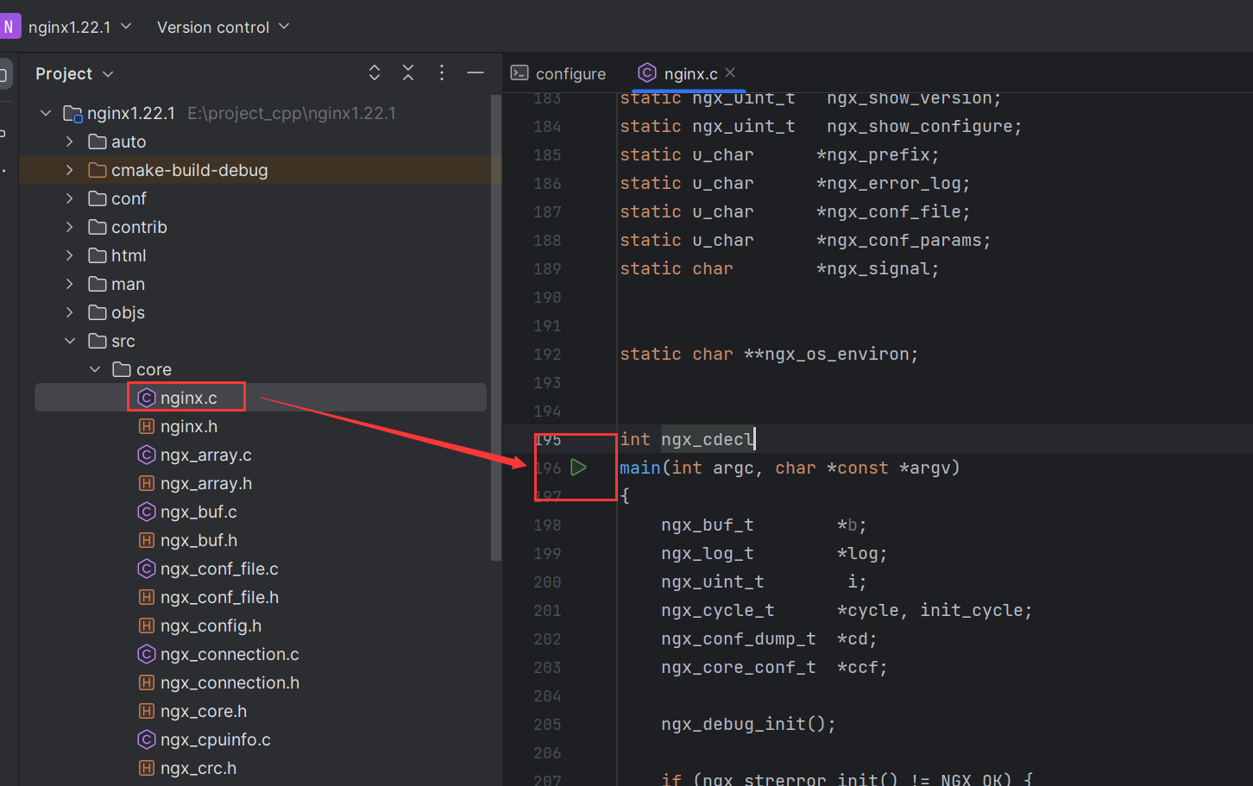The width and height of the screenshot is (1253, 786).
Task: Open ngx_array.c file
Action: [x=205, y=455]
